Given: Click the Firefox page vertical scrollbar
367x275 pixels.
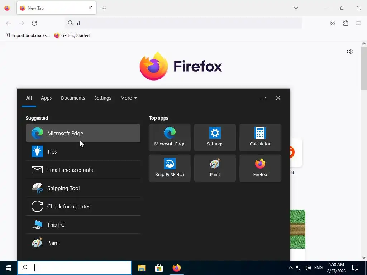Looking at the screenshot, I should [x=364, y=68].
